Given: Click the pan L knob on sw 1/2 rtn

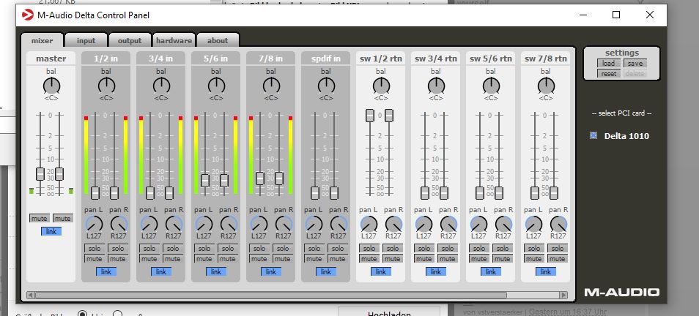Looking at the screenshot, I should [x=369, y=225].
